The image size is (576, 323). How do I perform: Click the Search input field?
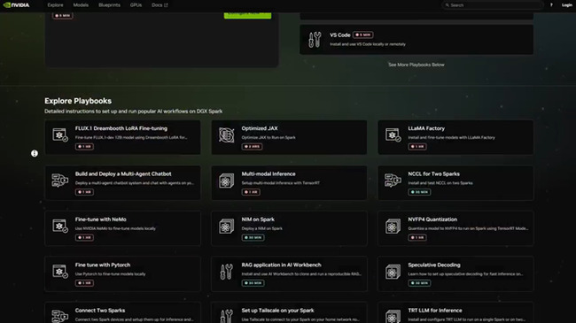pos(492,5)
